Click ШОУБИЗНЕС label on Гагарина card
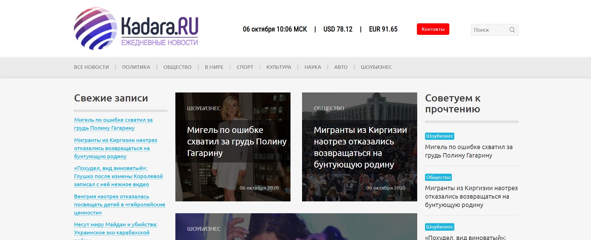This screenshot has width=591, height=240. (x=204, y=108)
